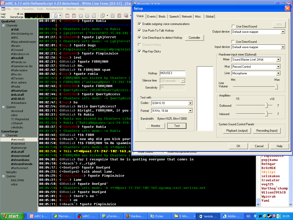Viewport: 293px width, 220px height.
Task: Click the green uTorrent tray icon
Action: [265, 216]
